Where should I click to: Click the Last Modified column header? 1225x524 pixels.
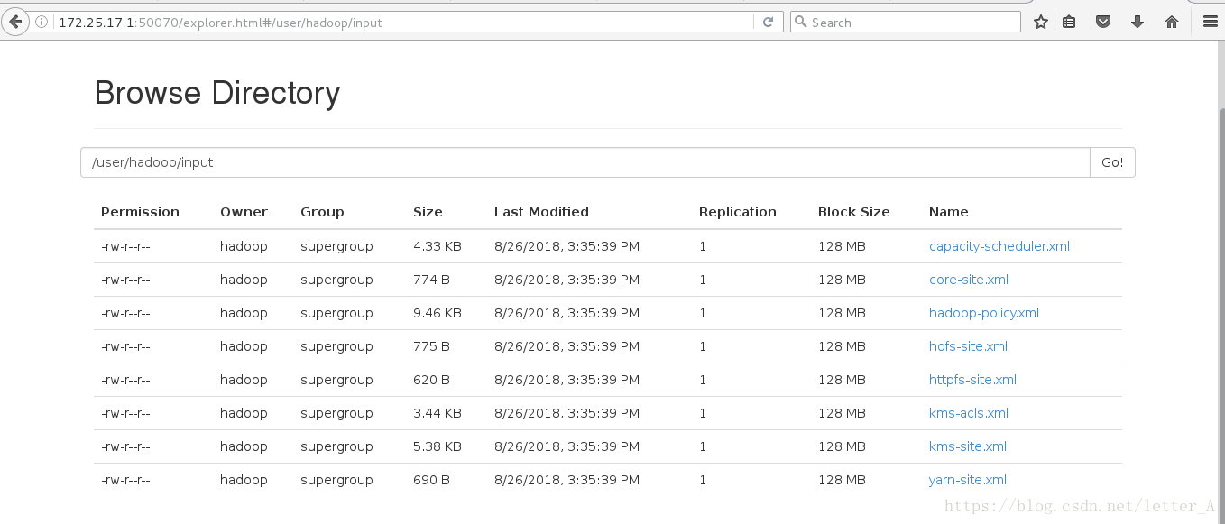(x=541, y=212)
